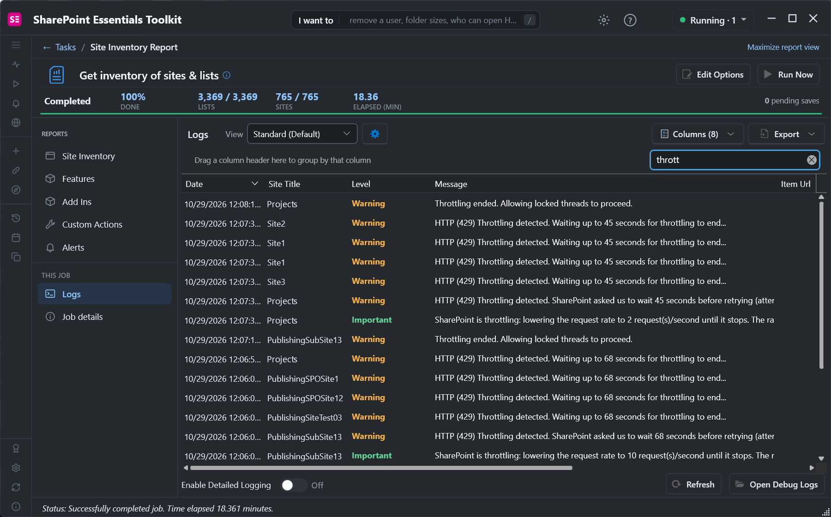
Task: Open Debug Logs button
Action: pyautogui.click(x=777, y=484)
